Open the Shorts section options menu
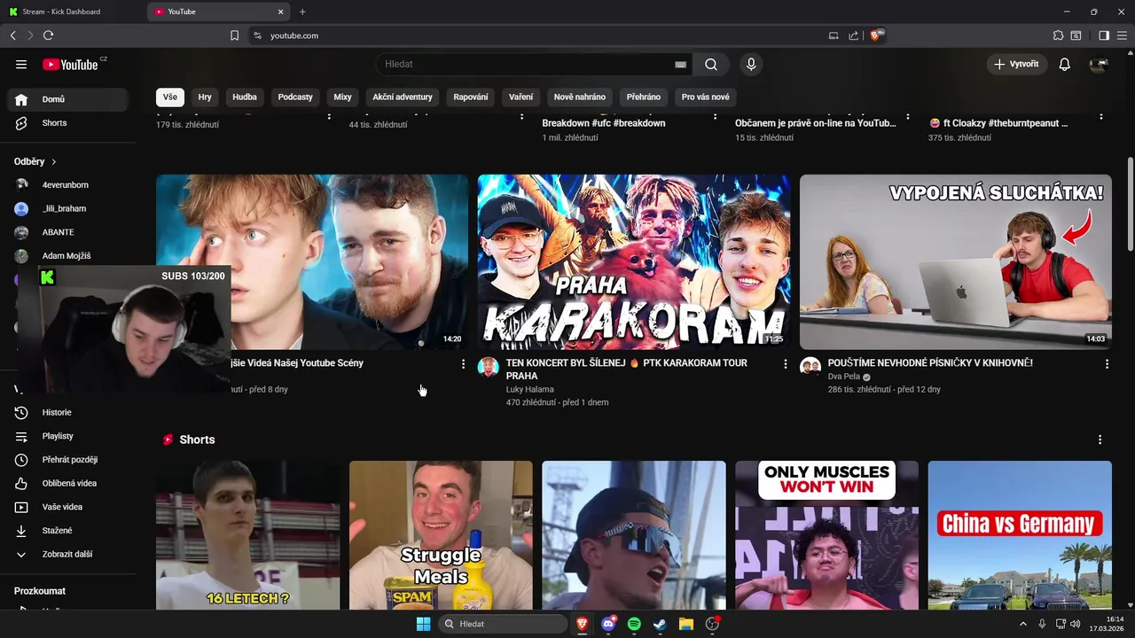This screenshot has height=638, width=1135. (1100, 440)
